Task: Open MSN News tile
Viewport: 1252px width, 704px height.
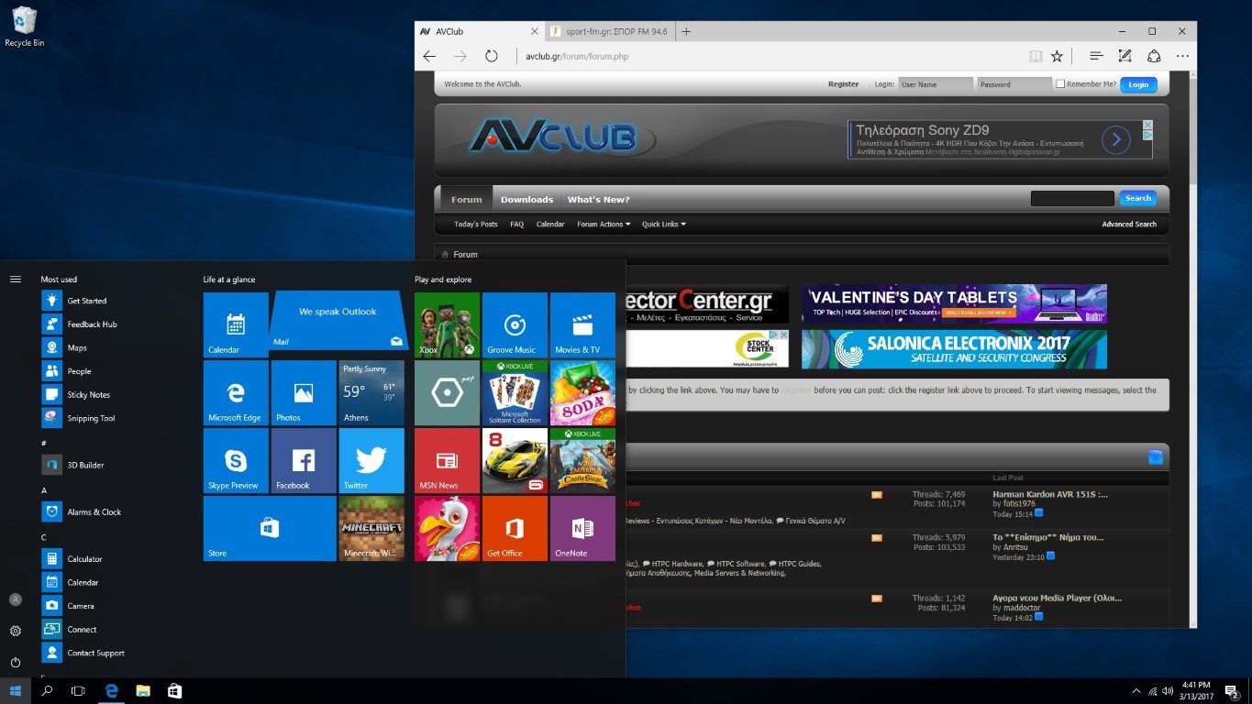Action: (447, 460)
